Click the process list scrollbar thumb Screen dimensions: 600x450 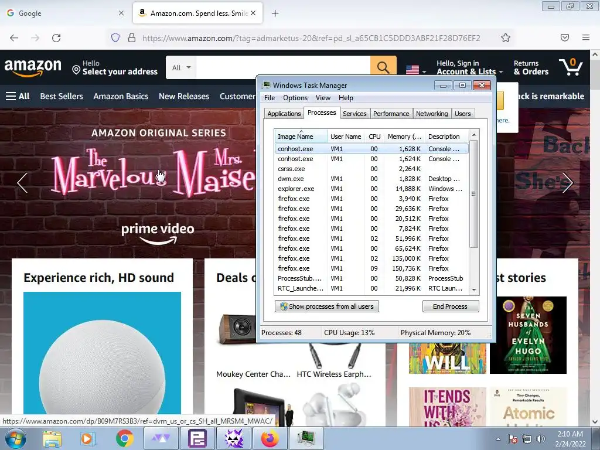[473, 193]
